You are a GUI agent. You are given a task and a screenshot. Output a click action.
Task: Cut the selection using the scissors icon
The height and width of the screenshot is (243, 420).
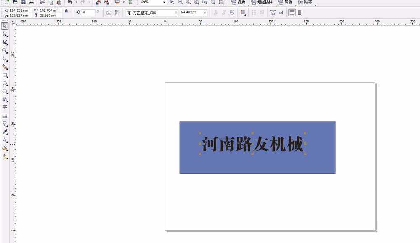coord(42,3)
